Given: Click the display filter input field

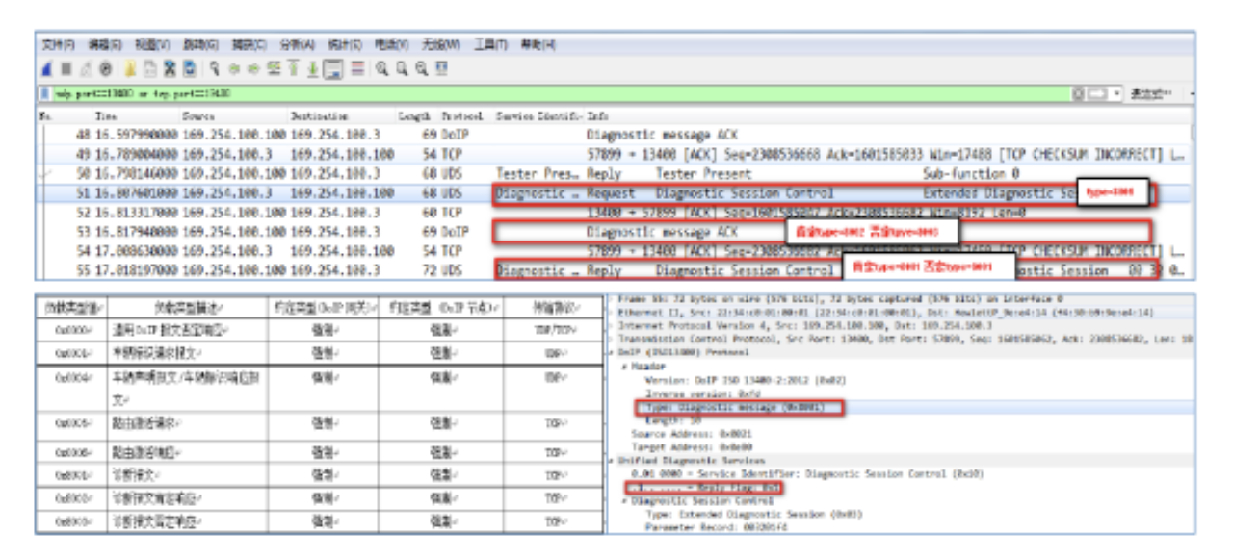Looking at the screenshot, I should (561, 93).
